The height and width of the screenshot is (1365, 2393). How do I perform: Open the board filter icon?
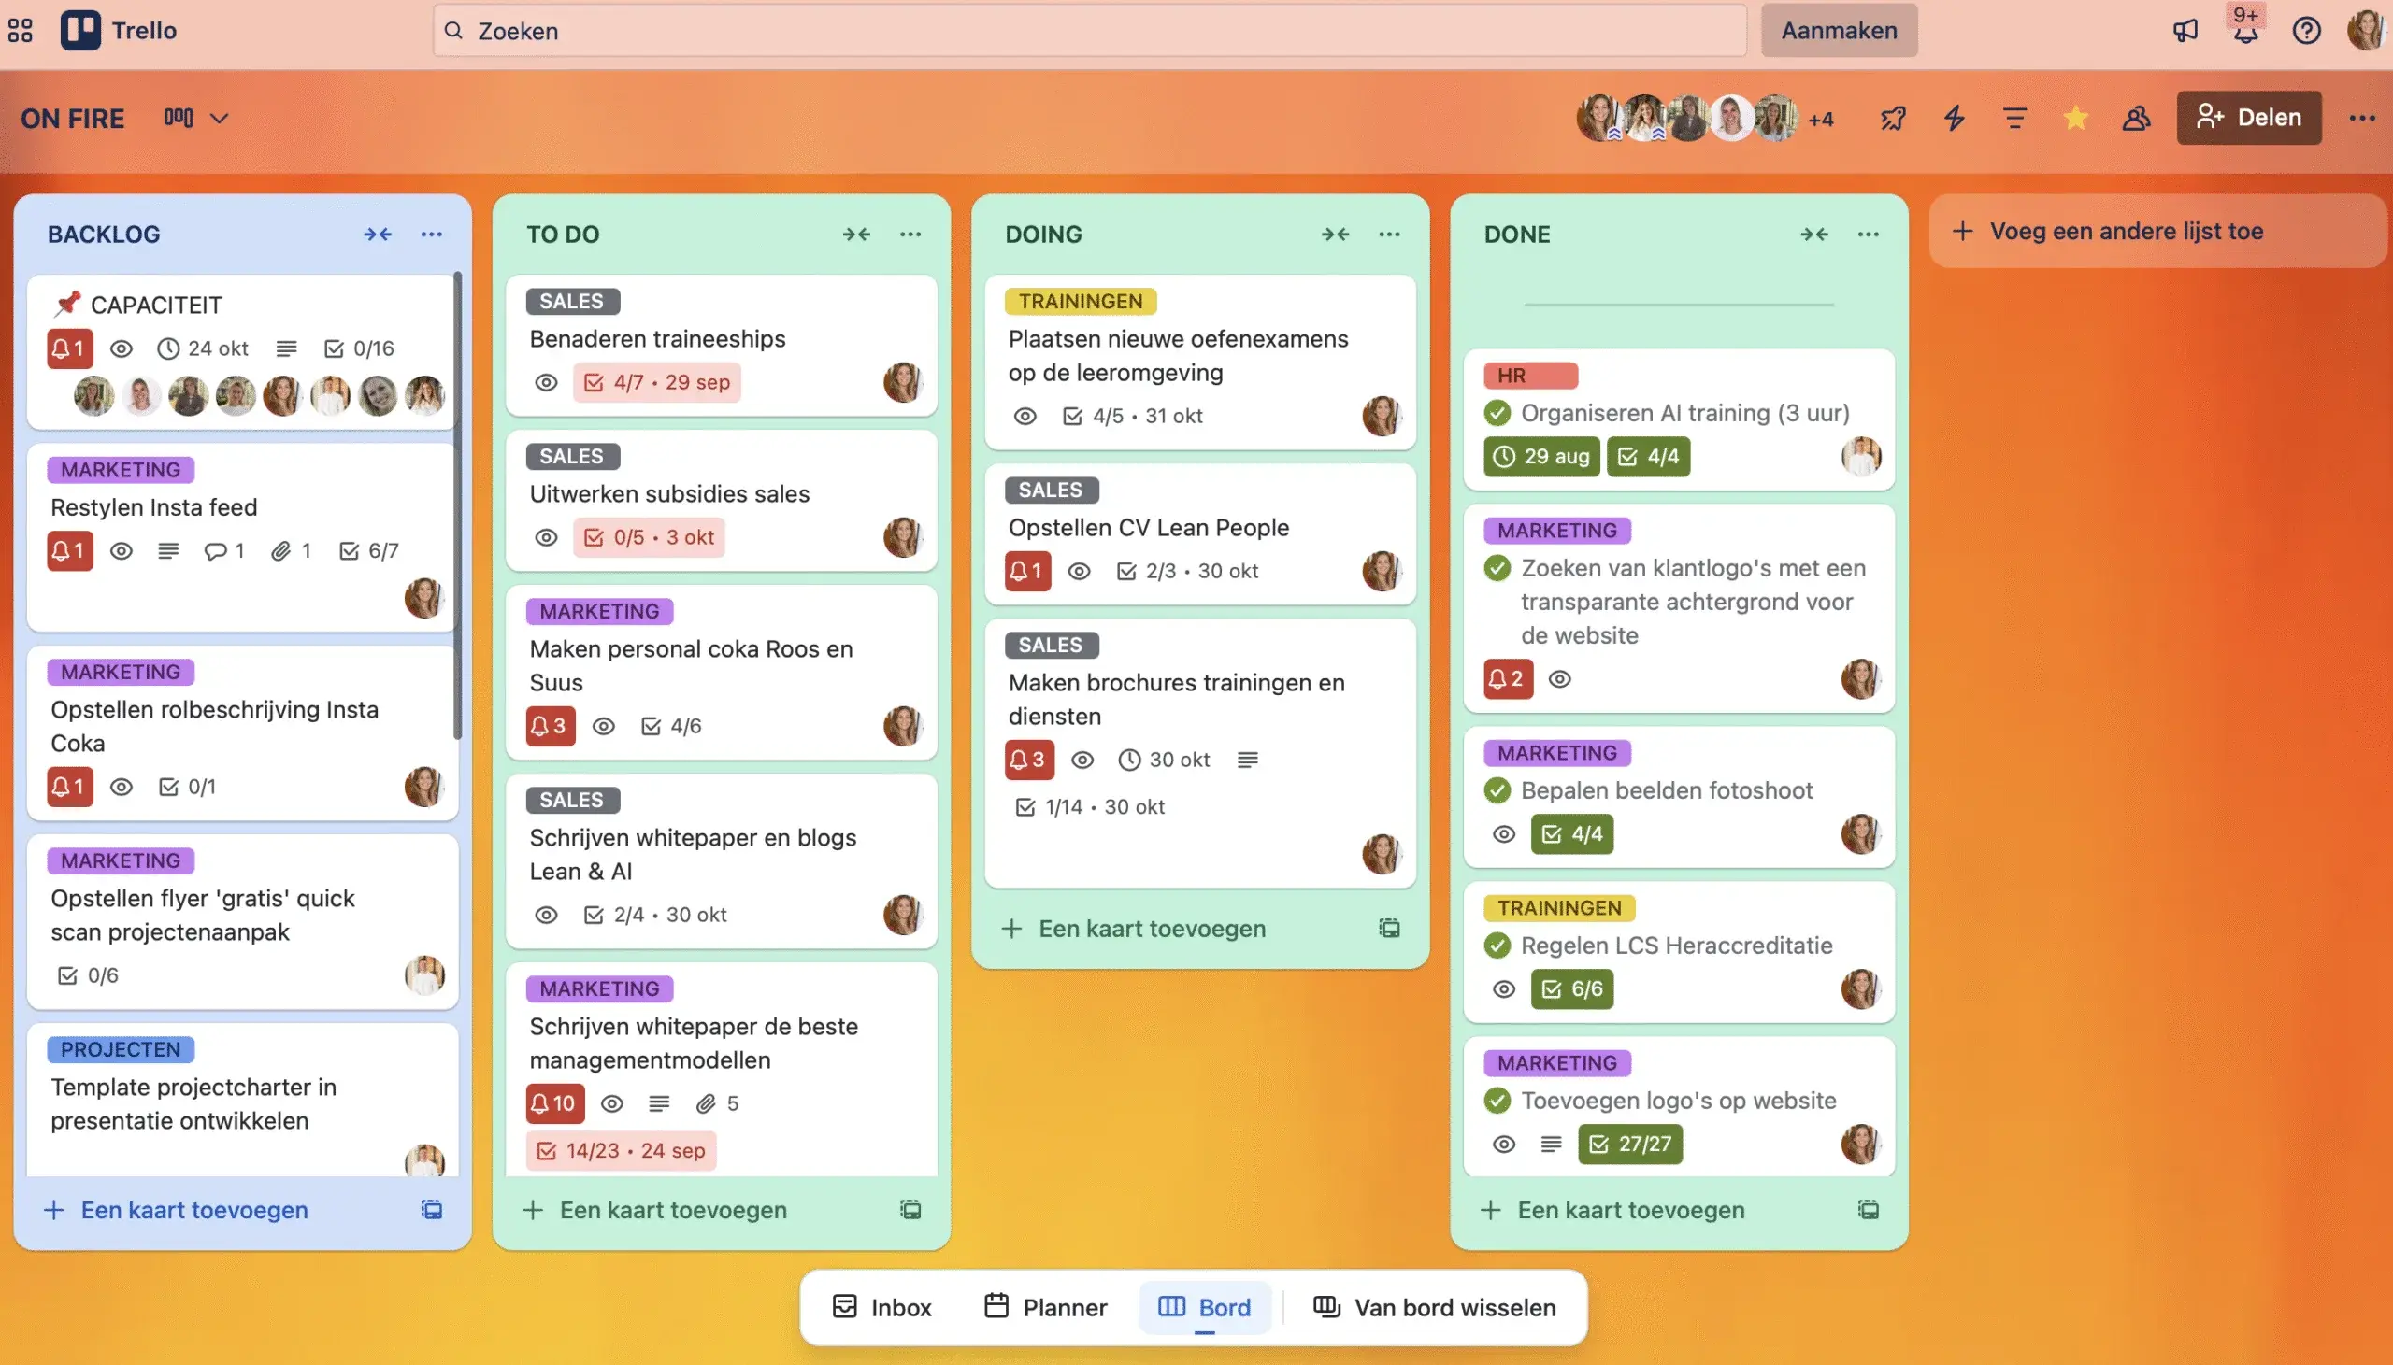tap(2014, 118)
